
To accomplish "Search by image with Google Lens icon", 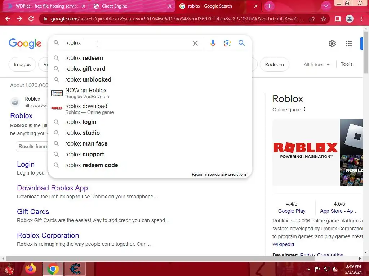I will [x=227, y=43].
